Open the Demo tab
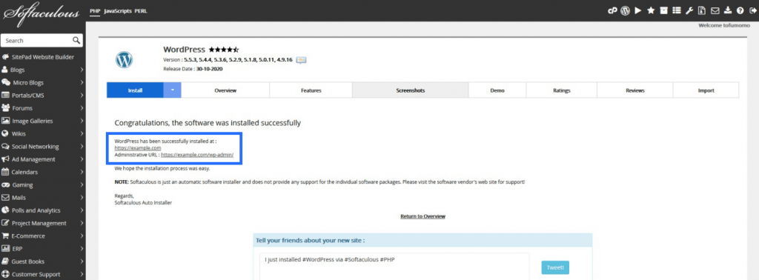 (497, 90)
